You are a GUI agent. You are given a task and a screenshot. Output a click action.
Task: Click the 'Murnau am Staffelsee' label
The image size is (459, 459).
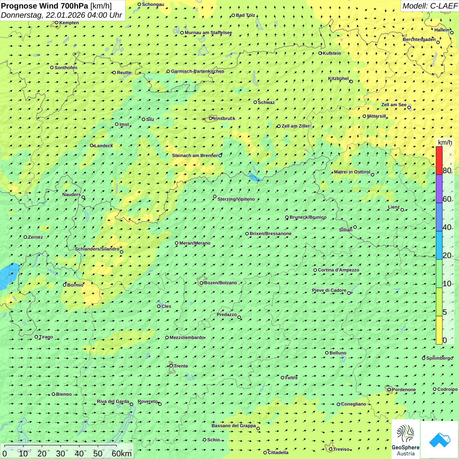tap(208, 32)
